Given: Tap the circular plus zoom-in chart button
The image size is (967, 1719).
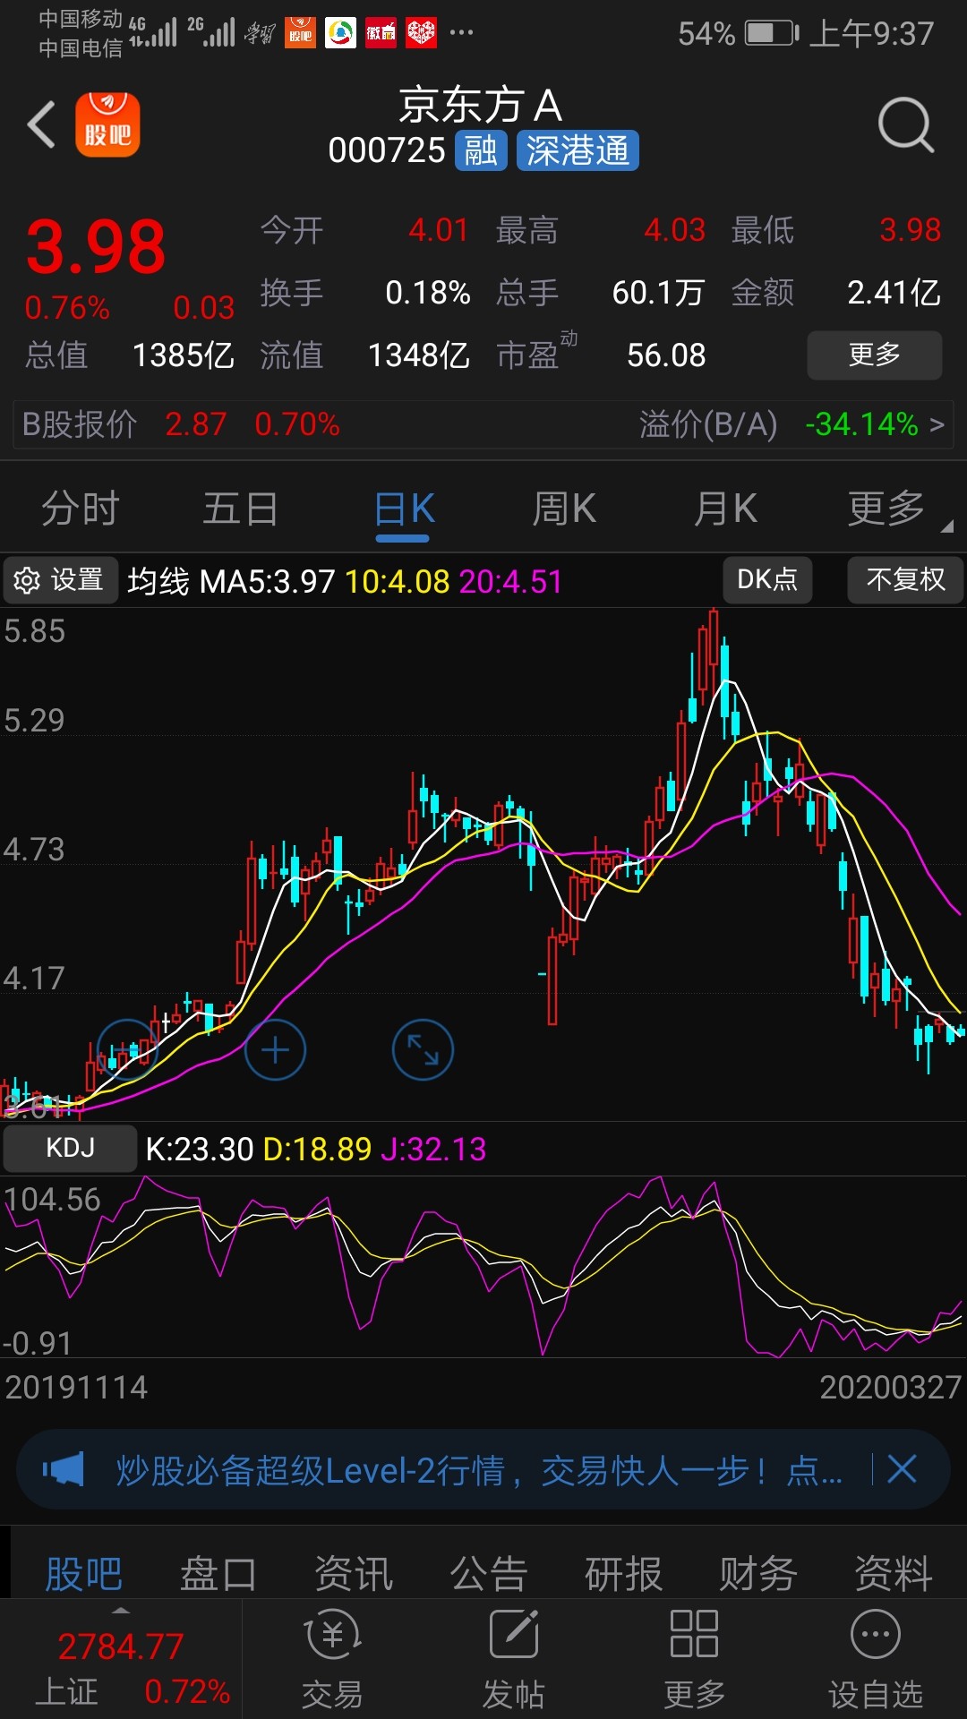Looking at the screenshot, I should coord(275,1049).
